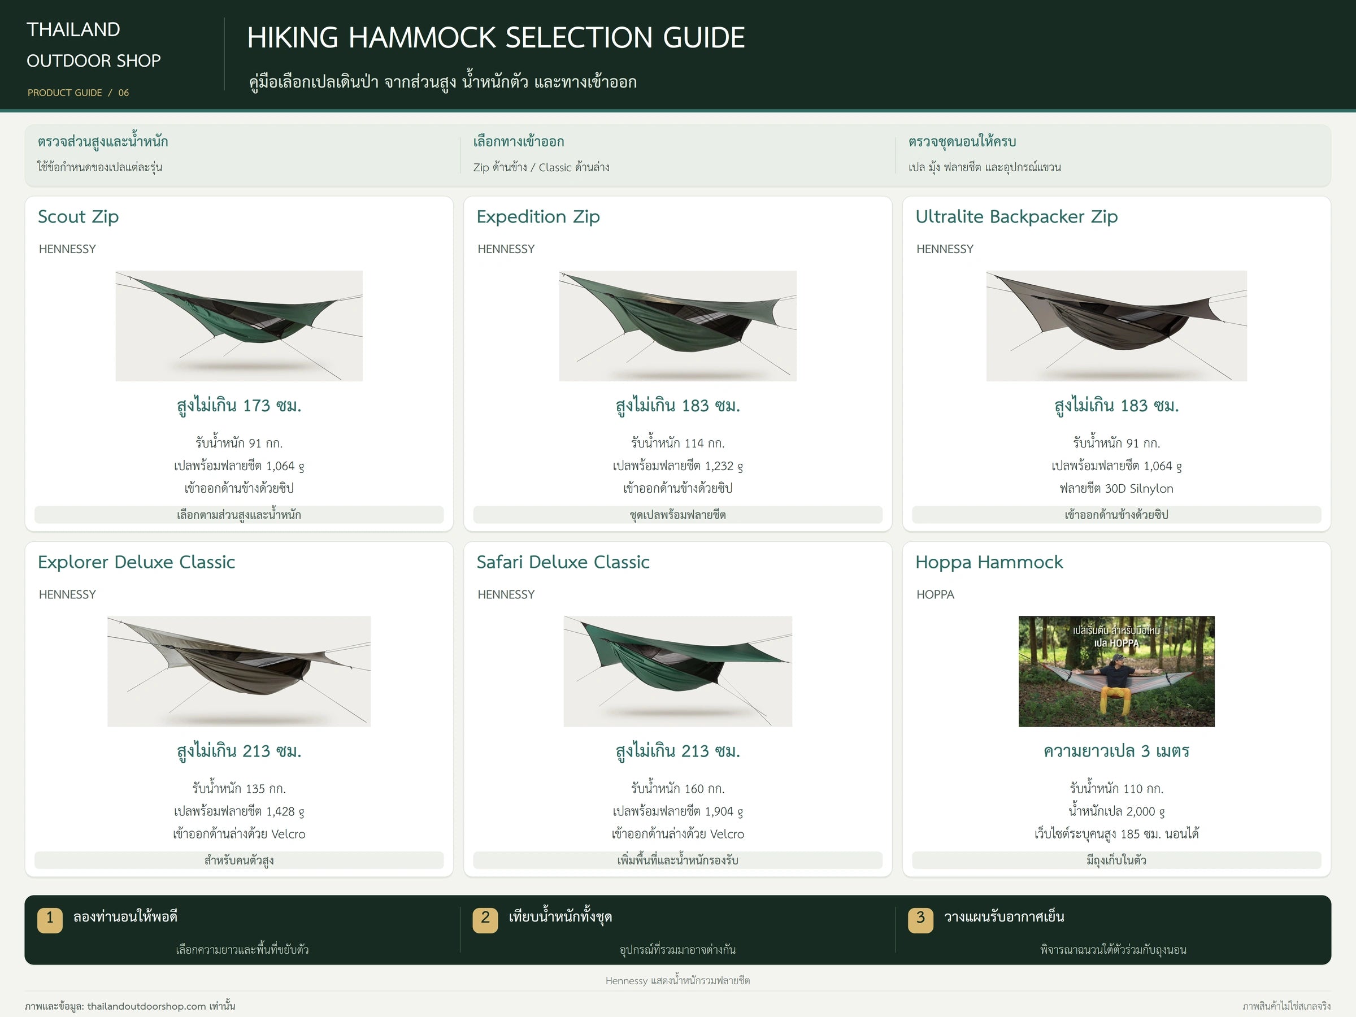The height and width of the screenshot is (1017, 1356).
Task: Select the step heading "วางแผนรับอากาศเย็น"
Action: pos(1004,917)
